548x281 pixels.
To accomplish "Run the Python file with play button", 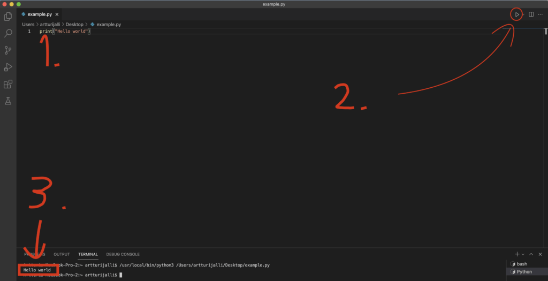I will (x=517, y=14).
